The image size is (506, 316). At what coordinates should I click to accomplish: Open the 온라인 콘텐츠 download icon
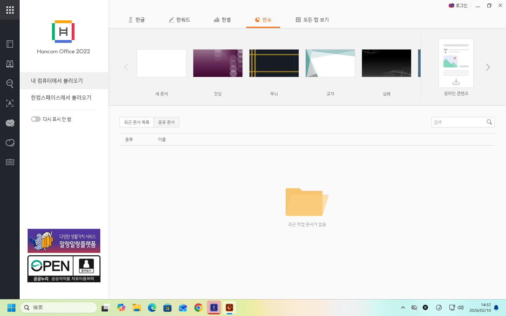(456, 81)
